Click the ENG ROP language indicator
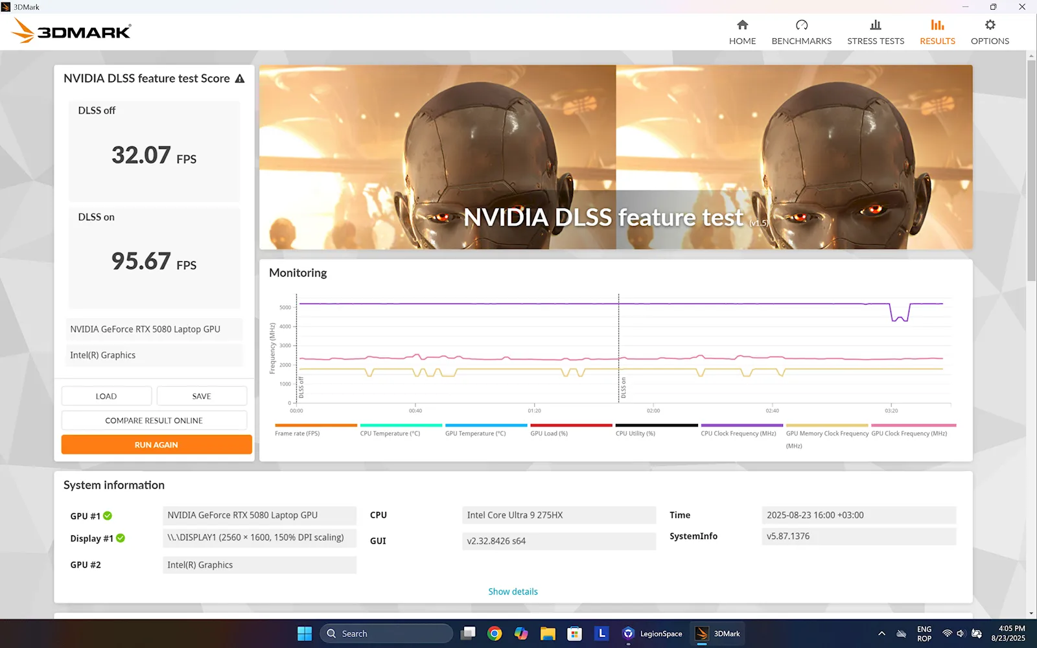The width and height of the screenshot is (1037, 648). click(x=924, y=634)
